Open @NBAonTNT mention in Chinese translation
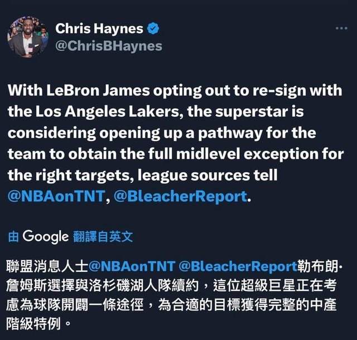Viewport: 357px width, 340px height. 132,266
